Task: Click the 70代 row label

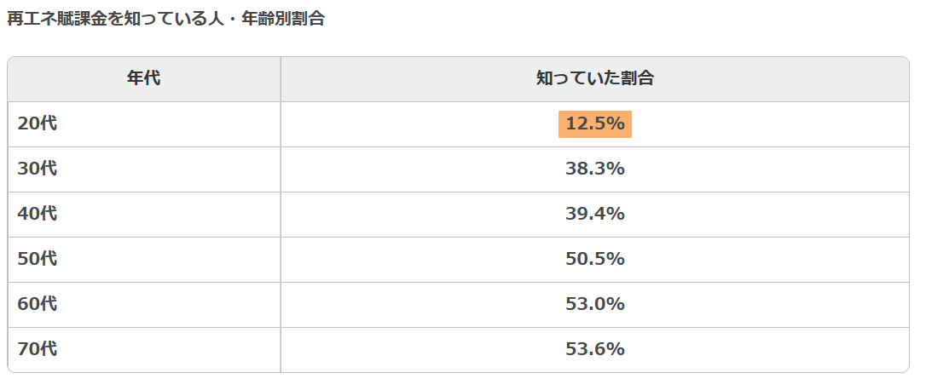Action: pyautogui.click(x=38, y=349)
